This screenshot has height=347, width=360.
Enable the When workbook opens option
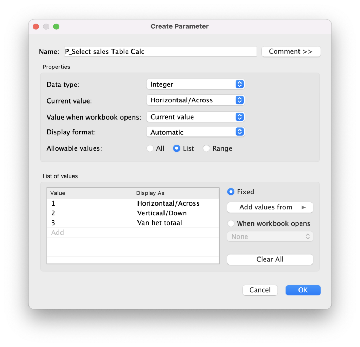coord(231,223)
